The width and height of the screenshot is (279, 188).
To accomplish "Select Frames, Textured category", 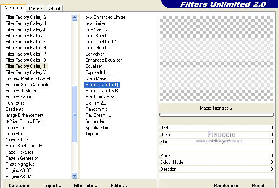I will point(21,91).
